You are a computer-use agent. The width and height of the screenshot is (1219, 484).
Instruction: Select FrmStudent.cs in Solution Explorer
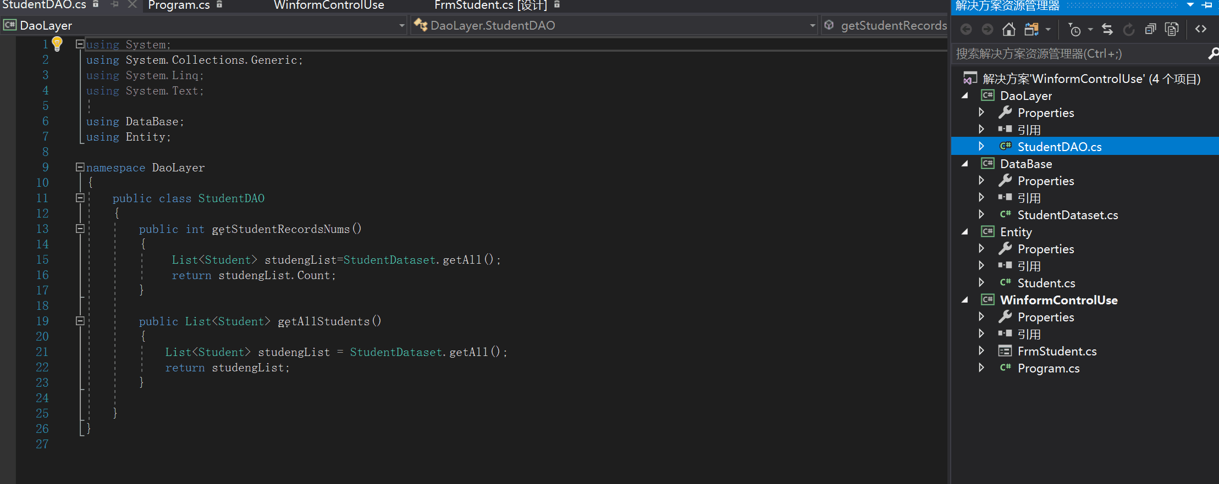(1057, 351)
